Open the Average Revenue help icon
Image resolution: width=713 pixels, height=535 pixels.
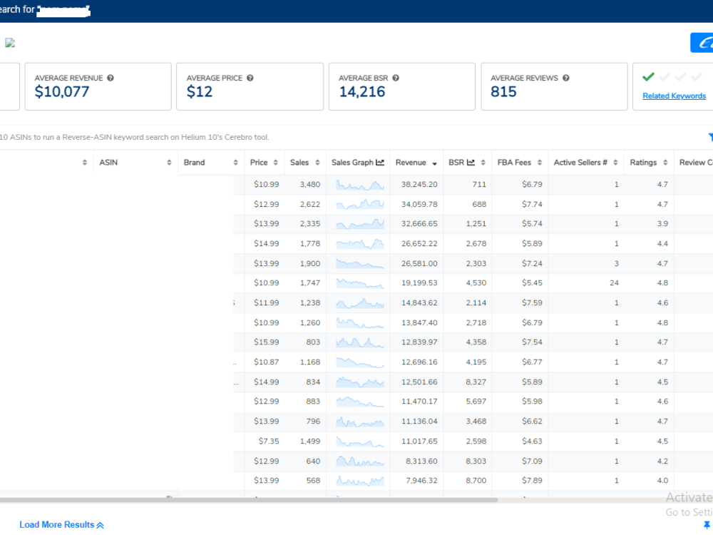[111, 78]
